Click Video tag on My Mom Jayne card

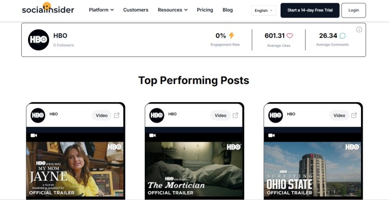[x=102, y=116]
